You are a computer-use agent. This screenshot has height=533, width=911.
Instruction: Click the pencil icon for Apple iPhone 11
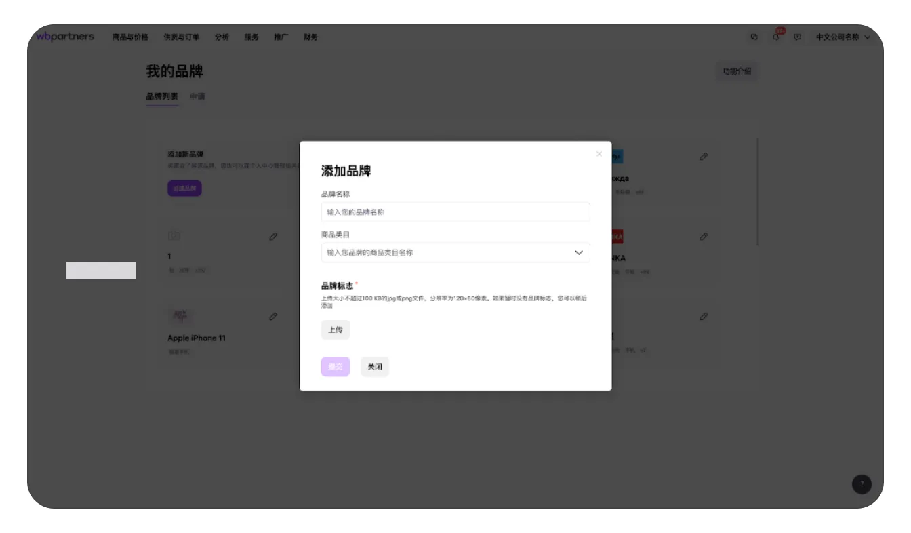tap(273, 316)
